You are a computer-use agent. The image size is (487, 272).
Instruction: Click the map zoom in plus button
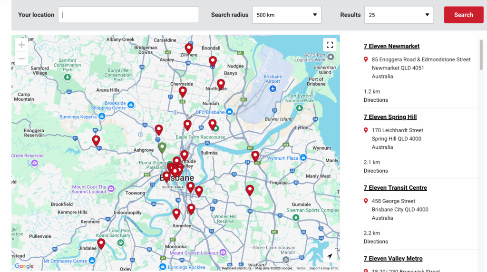click(x=21, y=45)
